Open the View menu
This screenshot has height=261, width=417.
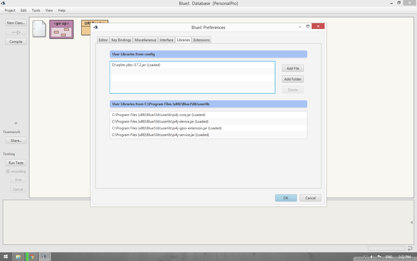49,10
